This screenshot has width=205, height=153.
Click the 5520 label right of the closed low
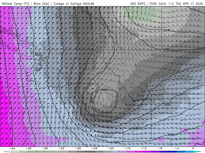coord(167,105)
